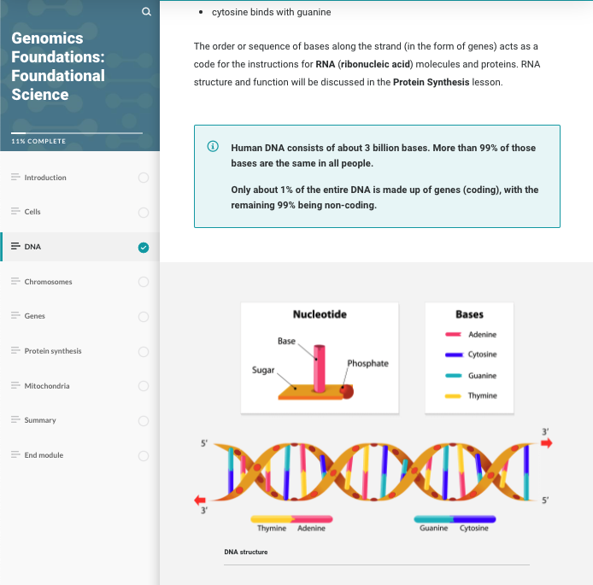Select the Introduction completion circle
Image resolution: width=593 pixels, height=585 pixels.
[x=144, y=178]
